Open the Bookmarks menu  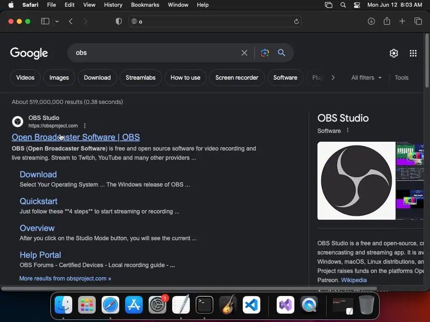145,5
